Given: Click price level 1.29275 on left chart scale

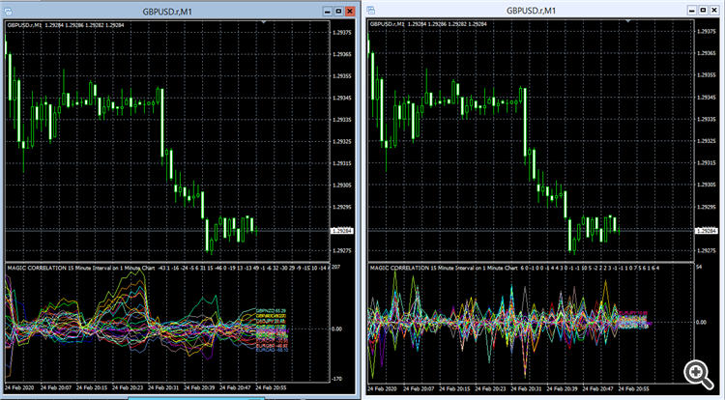Looking at the screenshot, I should pos(342,251).
